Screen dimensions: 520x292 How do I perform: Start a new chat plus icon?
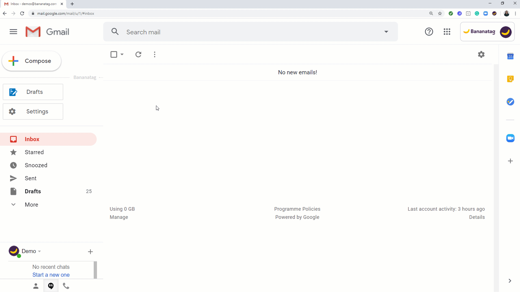tap(90, 252)
